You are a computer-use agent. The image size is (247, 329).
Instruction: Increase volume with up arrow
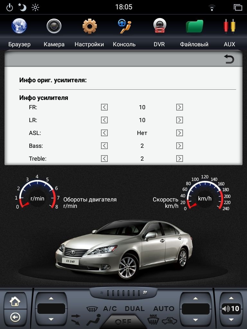tap(231, 298)
